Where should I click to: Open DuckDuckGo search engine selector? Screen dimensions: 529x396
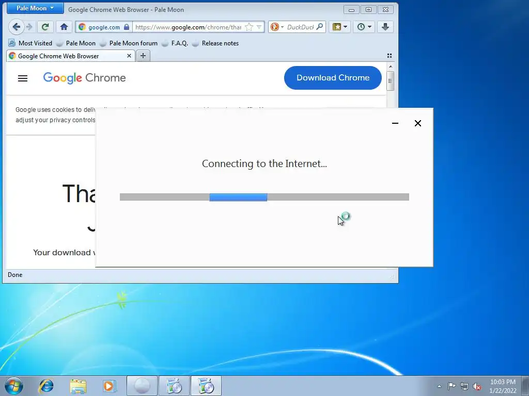click(277, 27)
